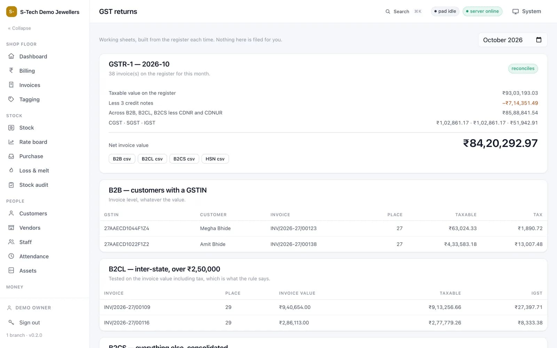Click the Customers person icon

pos(11,213)
